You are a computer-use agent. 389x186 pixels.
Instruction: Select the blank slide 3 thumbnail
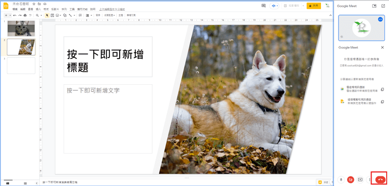click(21, 66)
